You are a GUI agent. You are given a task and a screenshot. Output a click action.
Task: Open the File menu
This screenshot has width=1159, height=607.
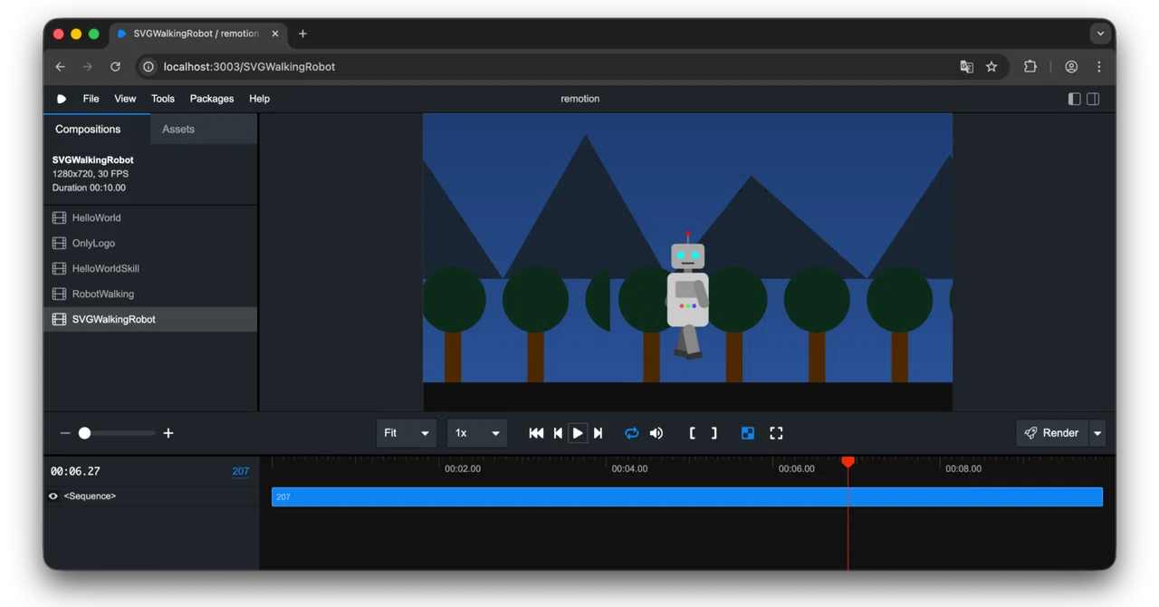click(x=91, y=99)
